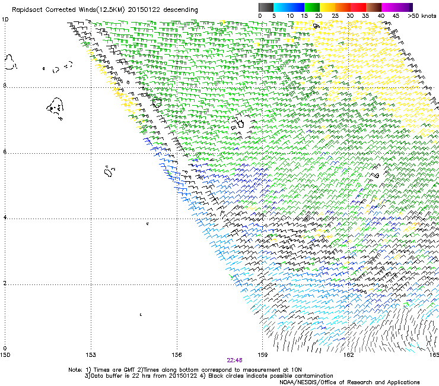
Task: Click the note line 'Times are GMT'
Action: tap(114, 370)
